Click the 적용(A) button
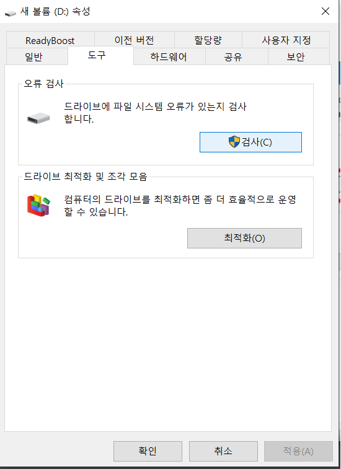 click(x=298, y=451)
